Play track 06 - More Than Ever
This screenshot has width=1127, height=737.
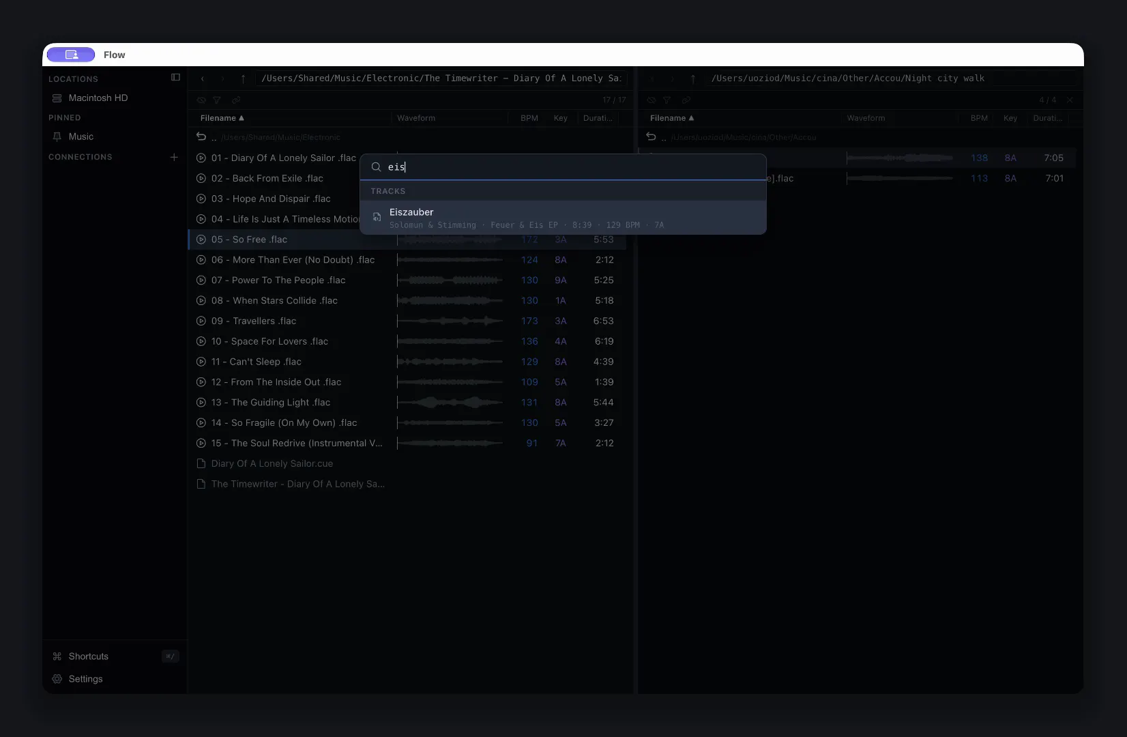point(201,260)
